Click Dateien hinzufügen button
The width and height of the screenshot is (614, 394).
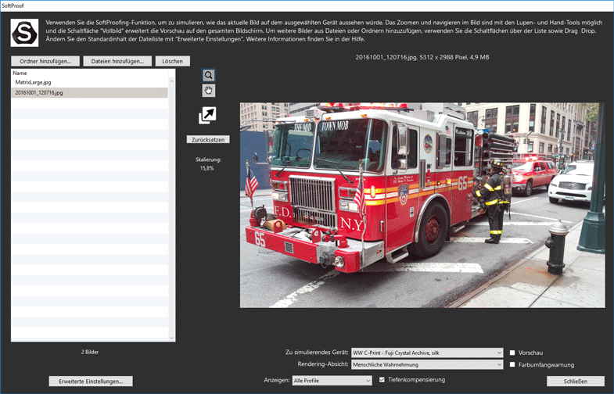117,61
